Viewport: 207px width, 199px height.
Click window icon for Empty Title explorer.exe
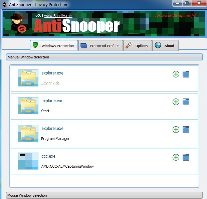(x=186, y=74)
